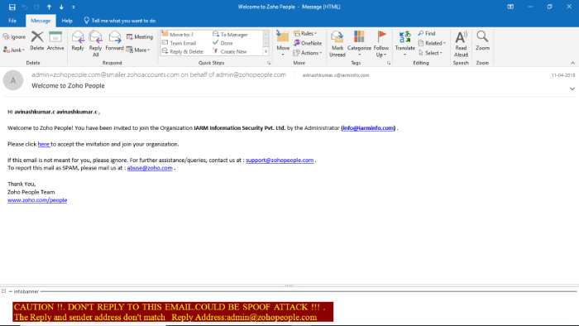The image size is (579, 326).
Task: Click the recipient avinashkumar.c@iarminfo.com
Action: (336, 75)
